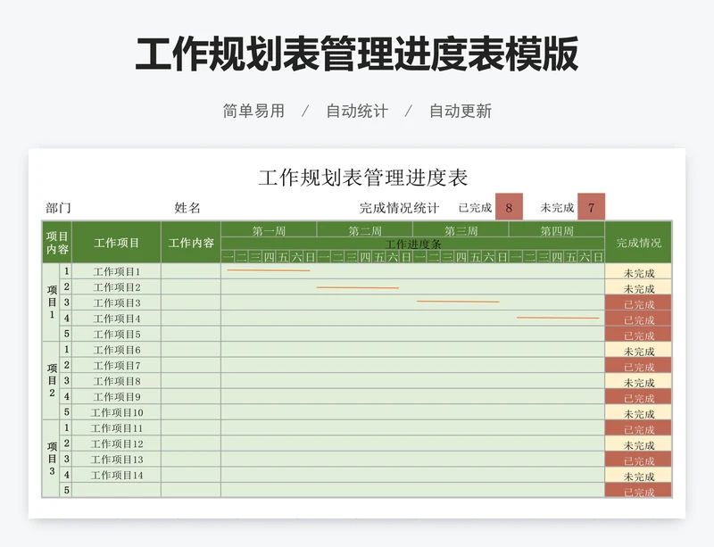Select the 完成情况 column header
This screenshot has height=547, width=714.
638,243
